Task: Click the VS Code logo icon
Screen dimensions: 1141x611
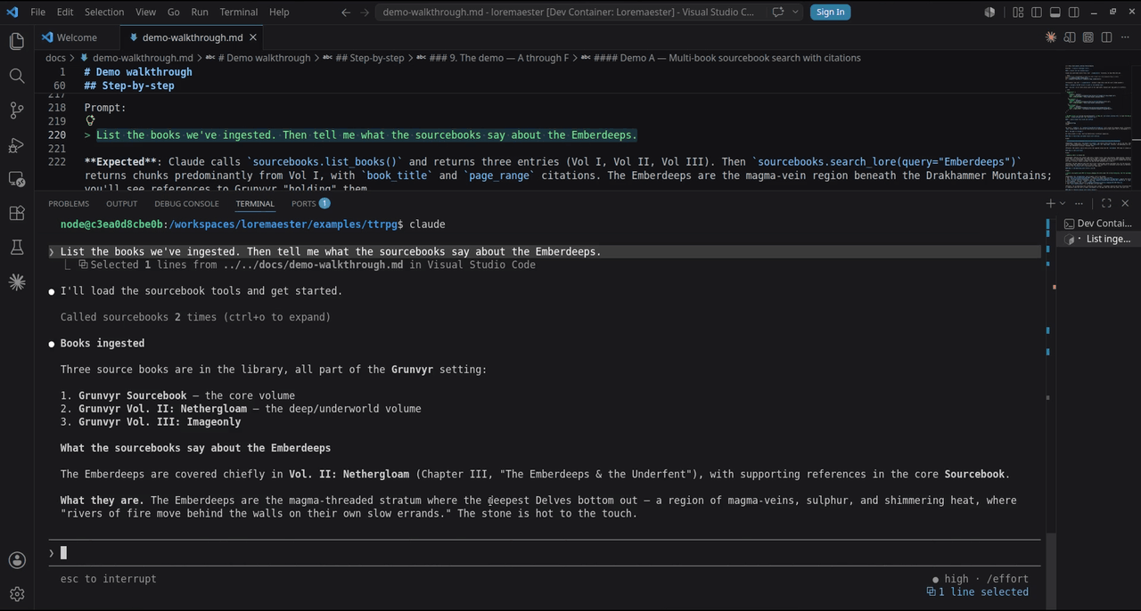Action: (12, 12)
